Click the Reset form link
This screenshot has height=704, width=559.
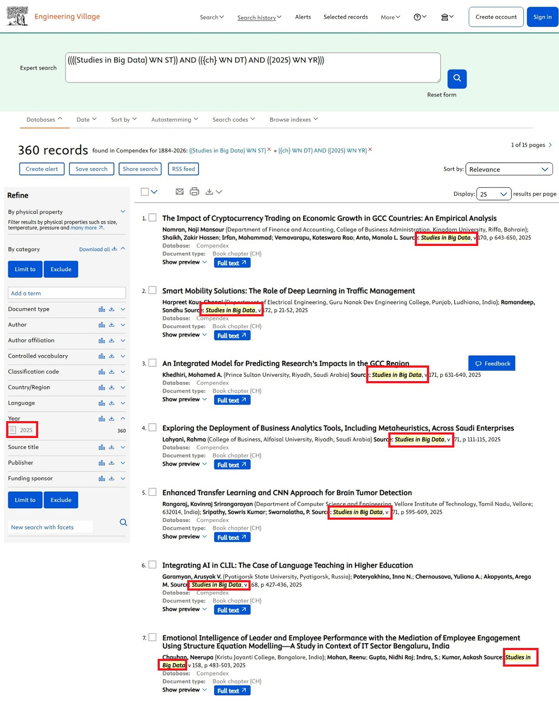tap(442, 95)
